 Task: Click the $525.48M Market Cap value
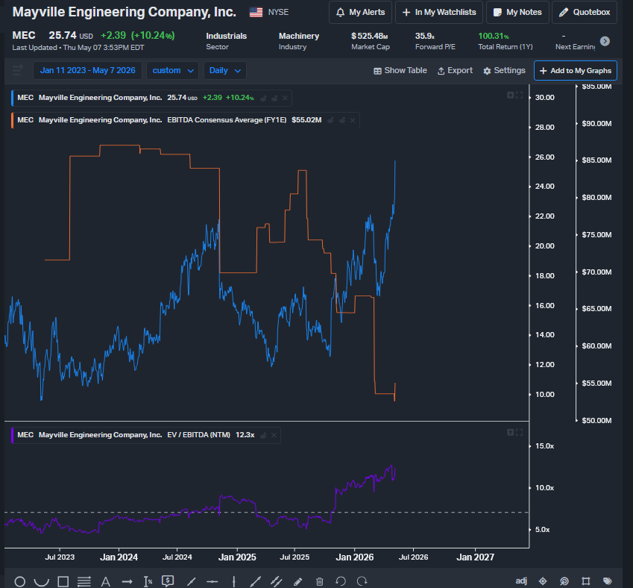pyautogui.click(x=369, y=36)
